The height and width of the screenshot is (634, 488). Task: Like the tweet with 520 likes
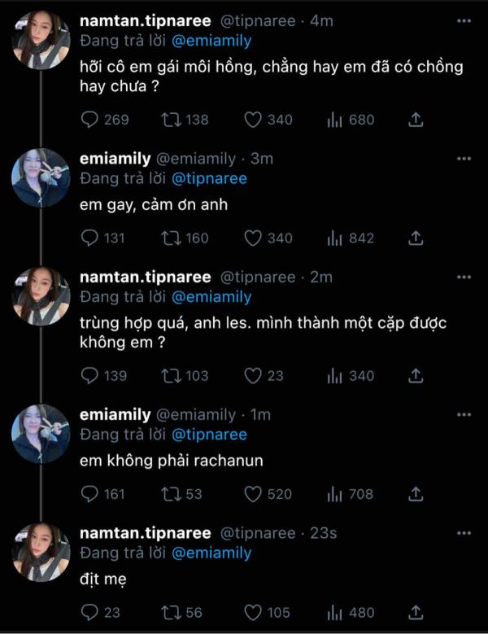click(253, 494)
